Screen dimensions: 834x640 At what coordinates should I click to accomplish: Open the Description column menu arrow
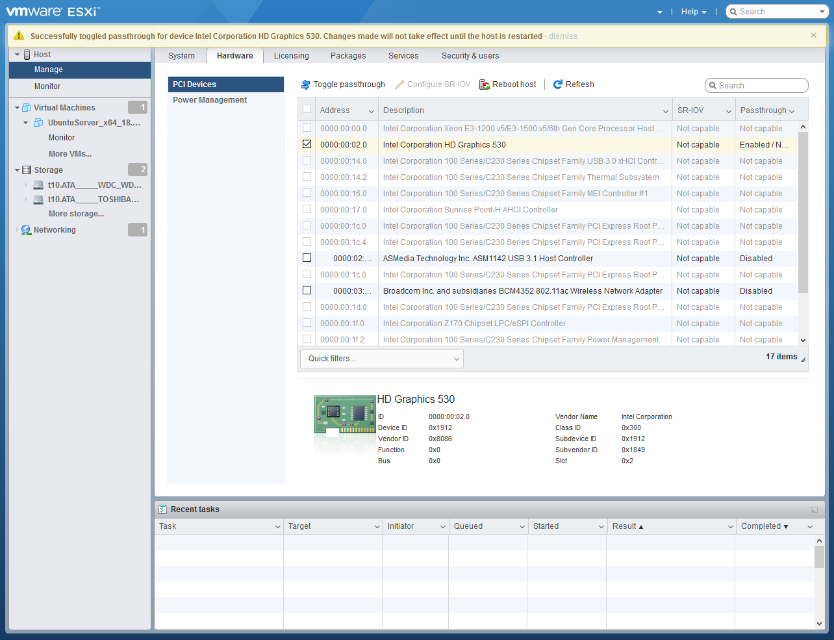pyautogui.click(x=666, y=111)
